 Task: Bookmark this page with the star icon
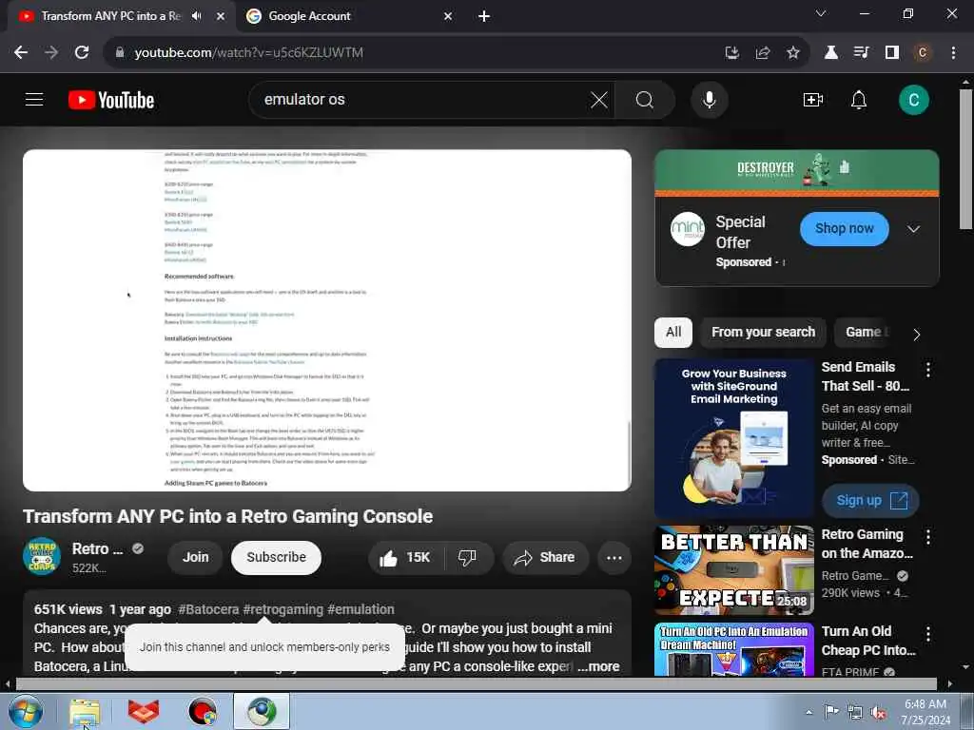coord(793,53)
